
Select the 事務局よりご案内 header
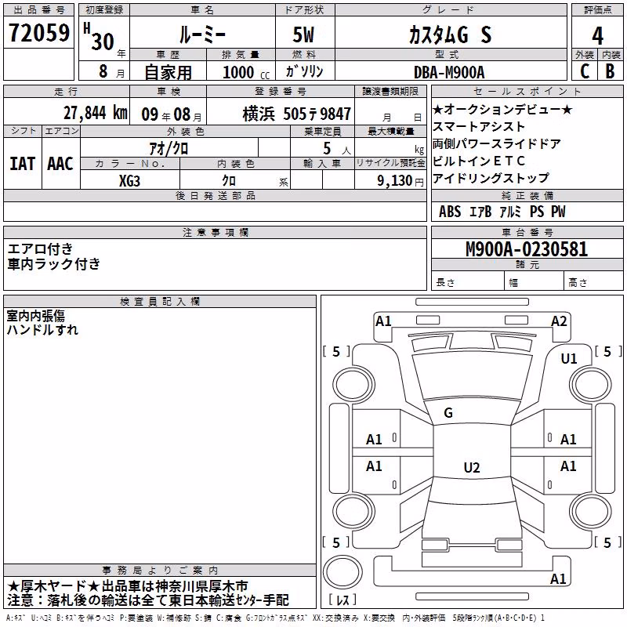tap(160, 571)
